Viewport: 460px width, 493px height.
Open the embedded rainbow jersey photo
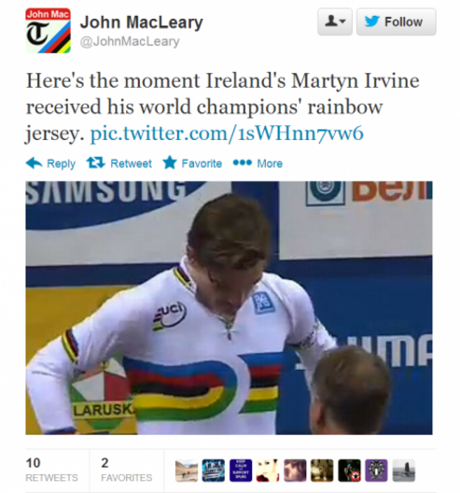(229, 308)
